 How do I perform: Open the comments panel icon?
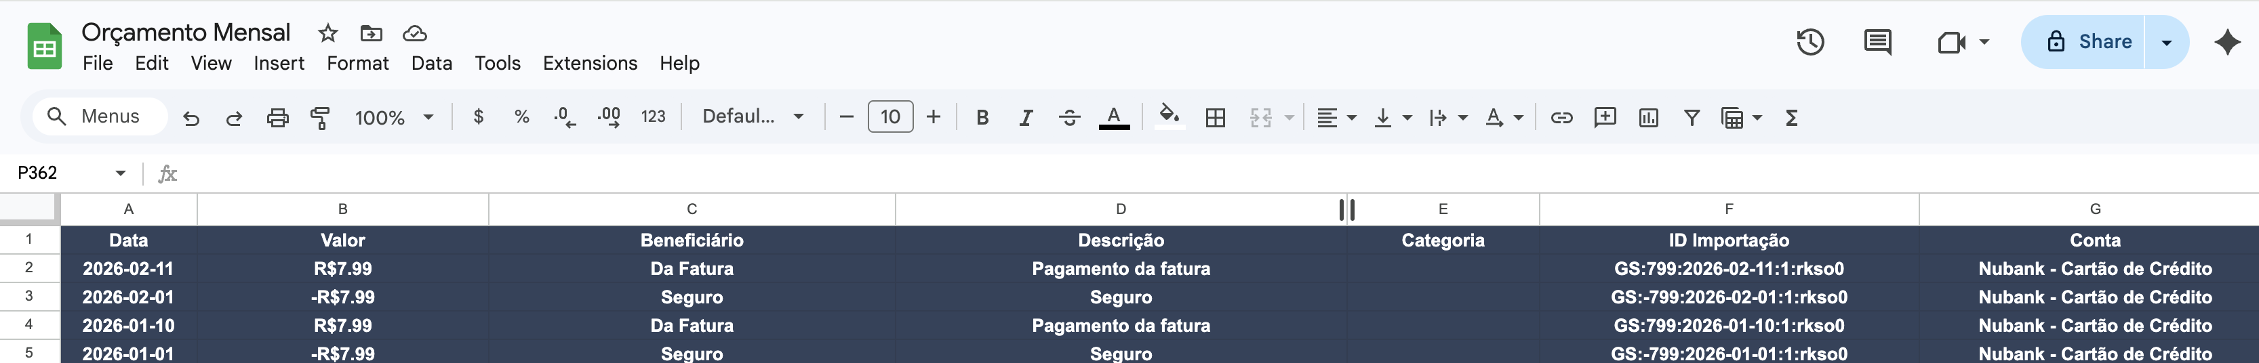pos(1877,42)
